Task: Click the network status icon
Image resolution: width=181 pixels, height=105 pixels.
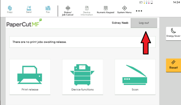Action: [x=141, y=2]
